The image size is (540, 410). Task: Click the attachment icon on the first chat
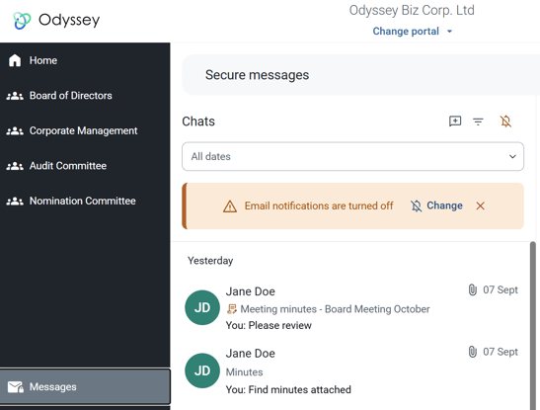[473, 290]
